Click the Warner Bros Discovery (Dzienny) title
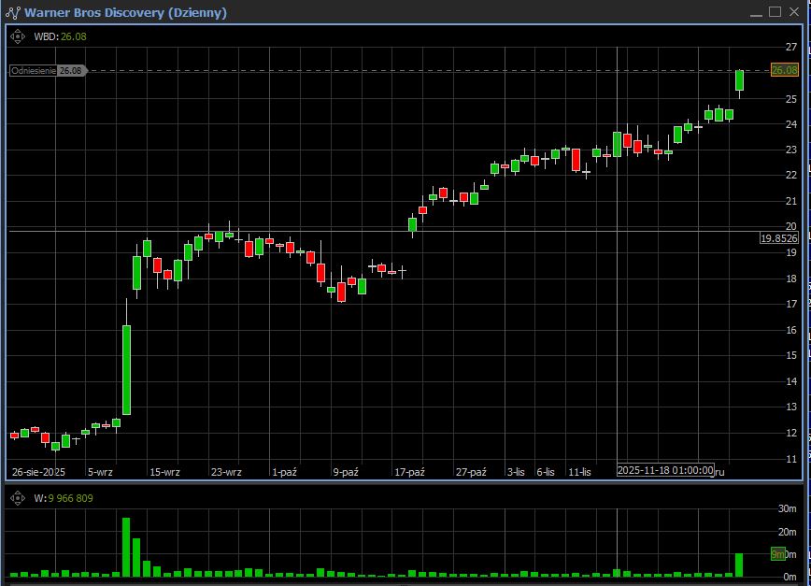811x586 pixels. click(124, 12)
